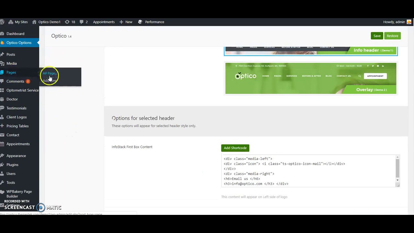Click the Comments sidebar bubble icon
Screen dimensions: 414x233
[x=2, y=81]
